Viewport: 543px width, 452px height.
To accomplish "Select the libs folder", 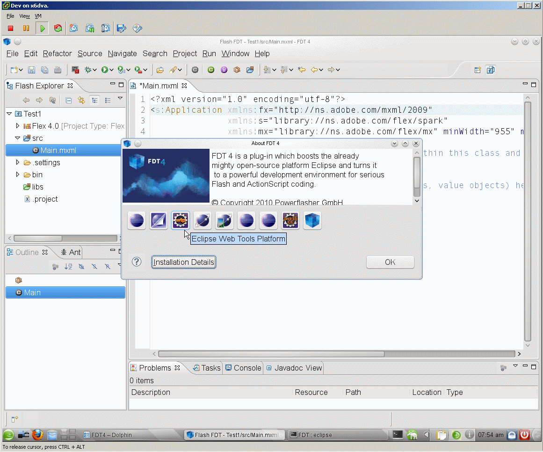I will (33, 187).
